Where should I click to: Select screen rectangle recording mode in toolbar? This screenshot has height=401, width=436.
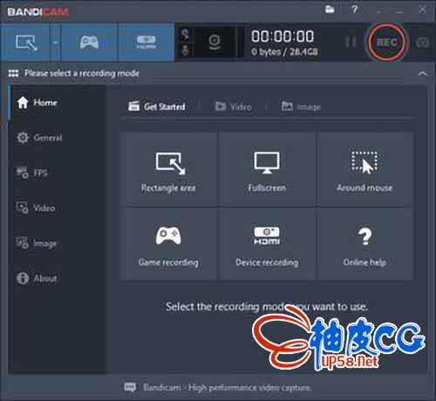click(26, 43)
